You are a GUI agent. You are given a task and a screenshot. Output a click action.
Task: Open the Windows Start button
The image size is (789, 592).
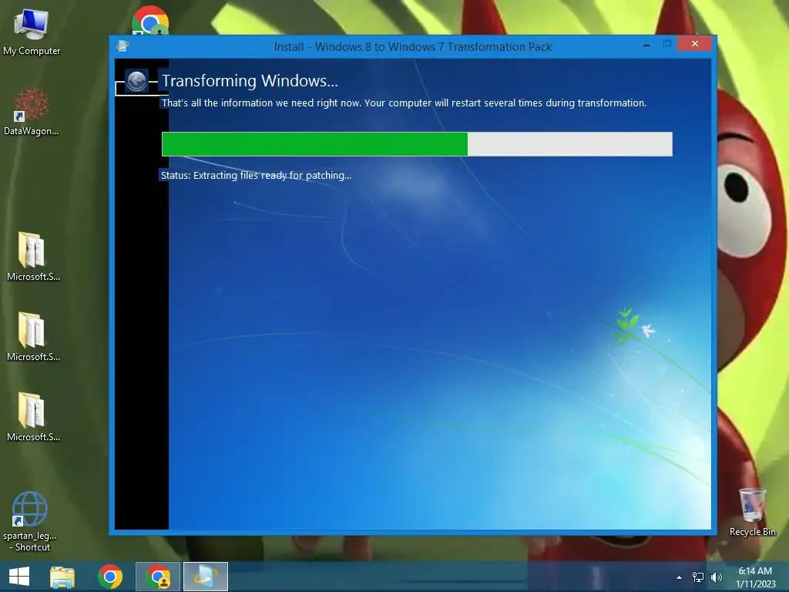pyautogui.click(x=19, y=577)
